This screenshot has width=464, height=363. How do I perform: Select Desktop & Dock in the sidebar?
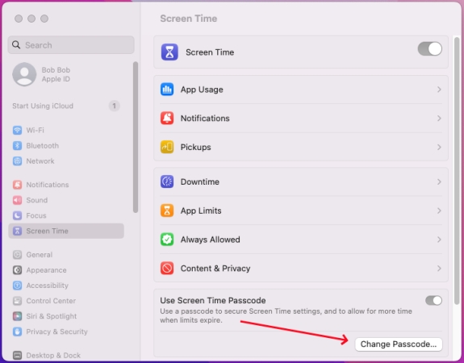[66, 355]
